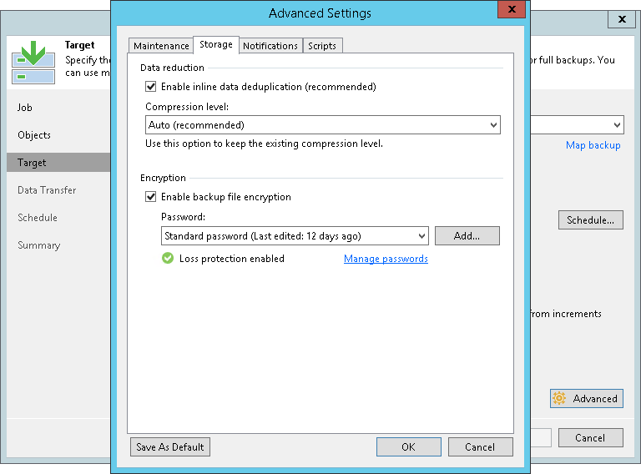Confirm settings with the OK button
The image size is (641, 474).
click(x=408, y=447)
